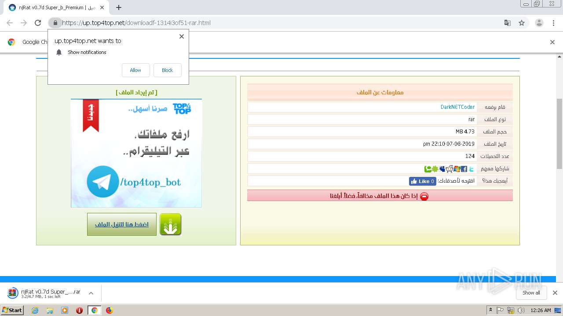Screen dimensions: 563x316
Task: Report the file via the red warning bar
Action: [380, 196]
